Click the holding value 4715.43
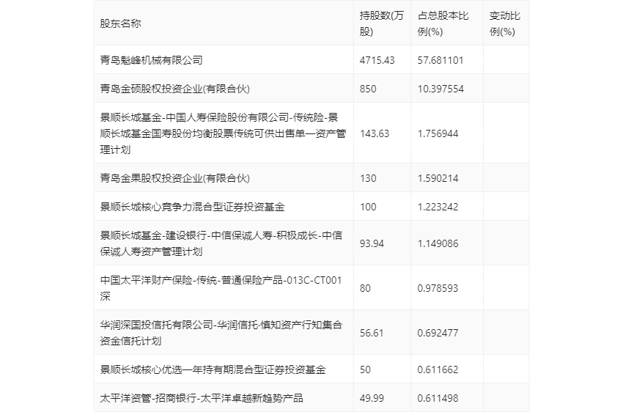The image size is (623, 412). (377, 60)
